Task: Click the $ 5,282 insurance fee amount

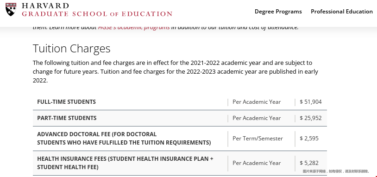Action: [x=309, y=163]
